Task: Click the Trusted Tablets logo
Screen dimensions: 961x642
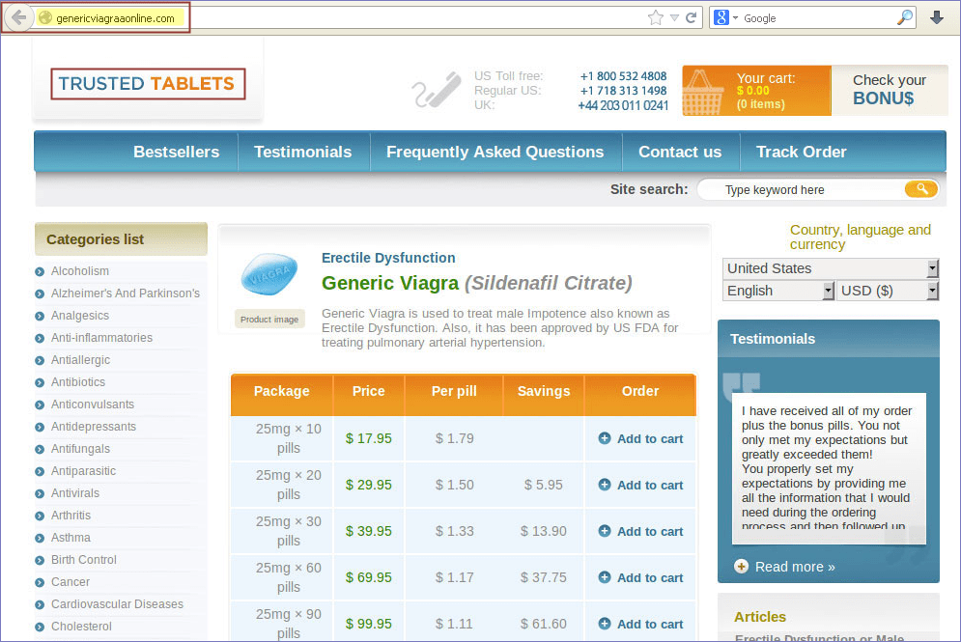Action: pos(148,84)
